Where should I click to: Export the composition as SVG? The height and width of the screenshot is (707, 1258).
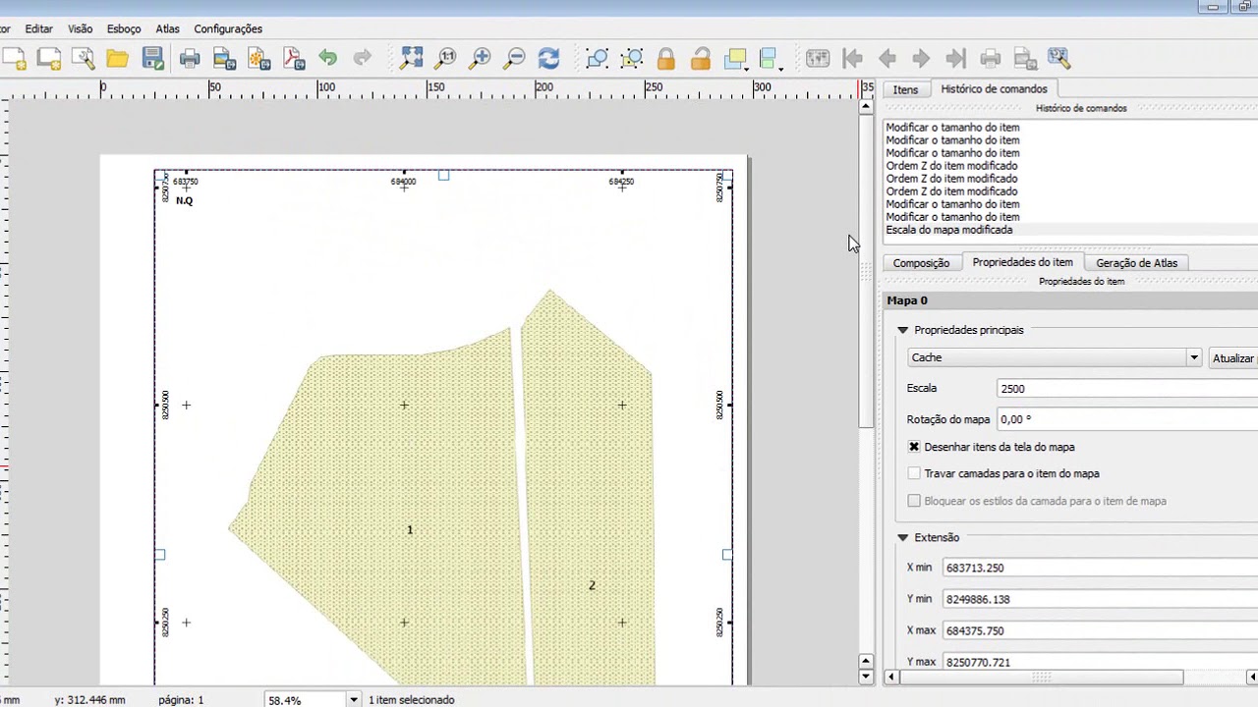258,58
